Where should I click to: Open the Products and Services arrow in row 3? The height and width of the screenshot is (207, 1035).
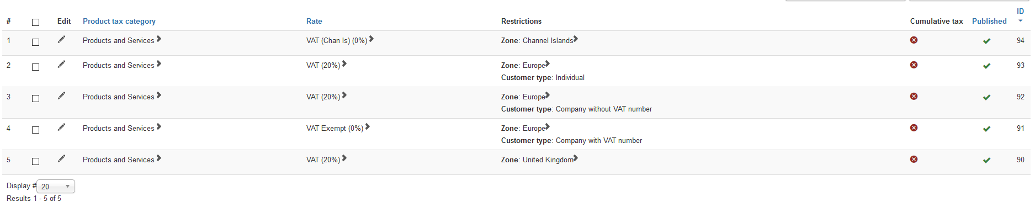point(159,95)
